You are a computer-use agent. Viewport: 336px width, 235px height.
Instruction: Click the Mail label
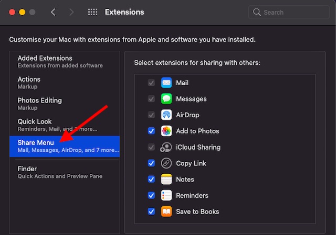(182, 83)
